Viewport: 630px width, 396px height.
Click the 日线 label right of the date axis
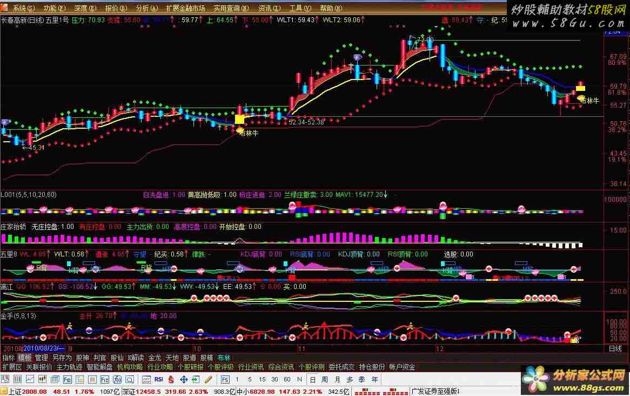[x=615, y=348]
